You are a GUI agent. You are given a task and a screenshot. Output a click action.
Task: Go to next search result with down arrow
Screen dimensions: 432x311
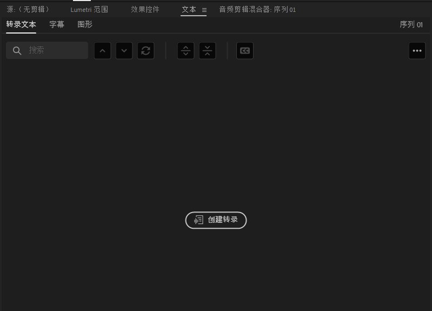pos(124,51)
